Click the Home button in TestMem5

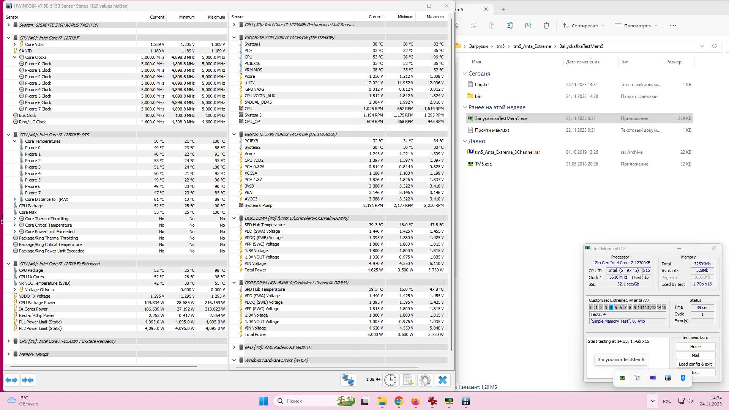pos(695,347)
